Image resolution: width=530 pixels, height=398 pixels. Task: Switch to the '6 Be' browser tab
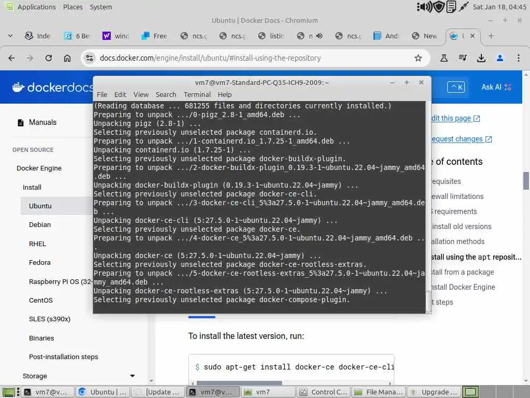coord(77,36)
